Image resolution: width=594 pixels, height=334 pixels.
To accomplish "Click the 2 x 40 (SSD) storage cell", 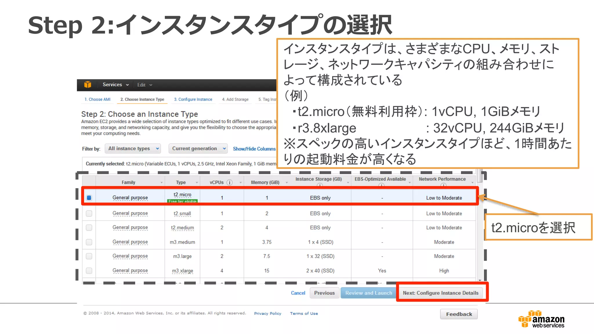I will coord(320,271).
